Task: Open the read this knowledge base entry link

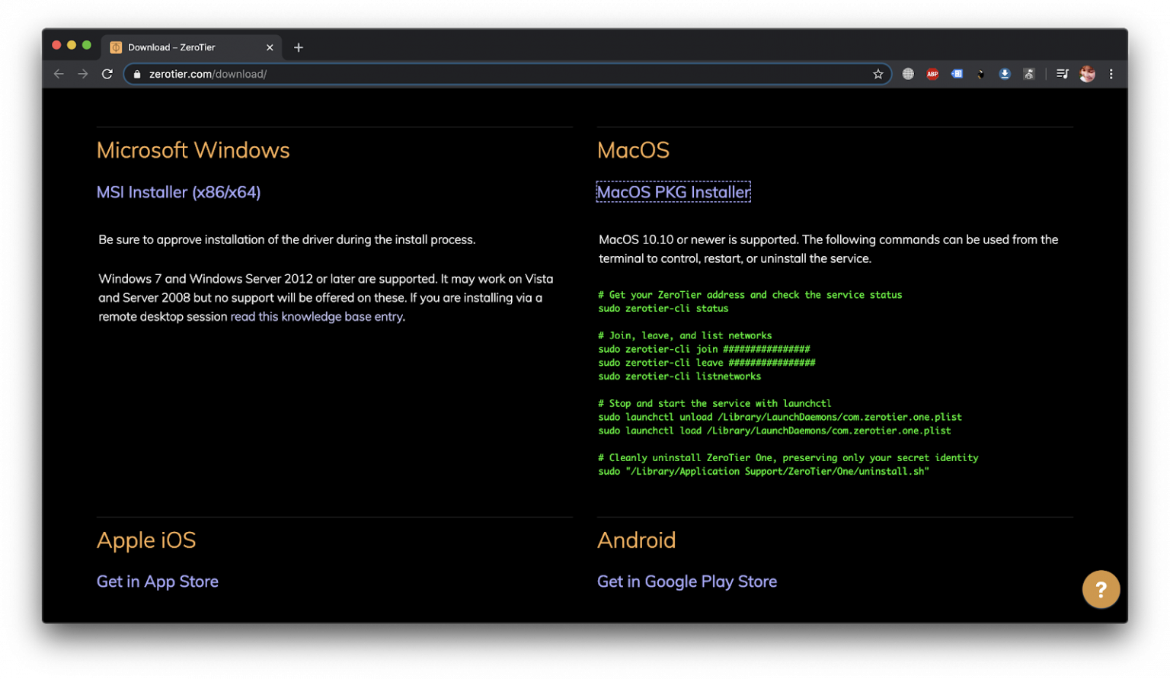Action: [317, 316]
